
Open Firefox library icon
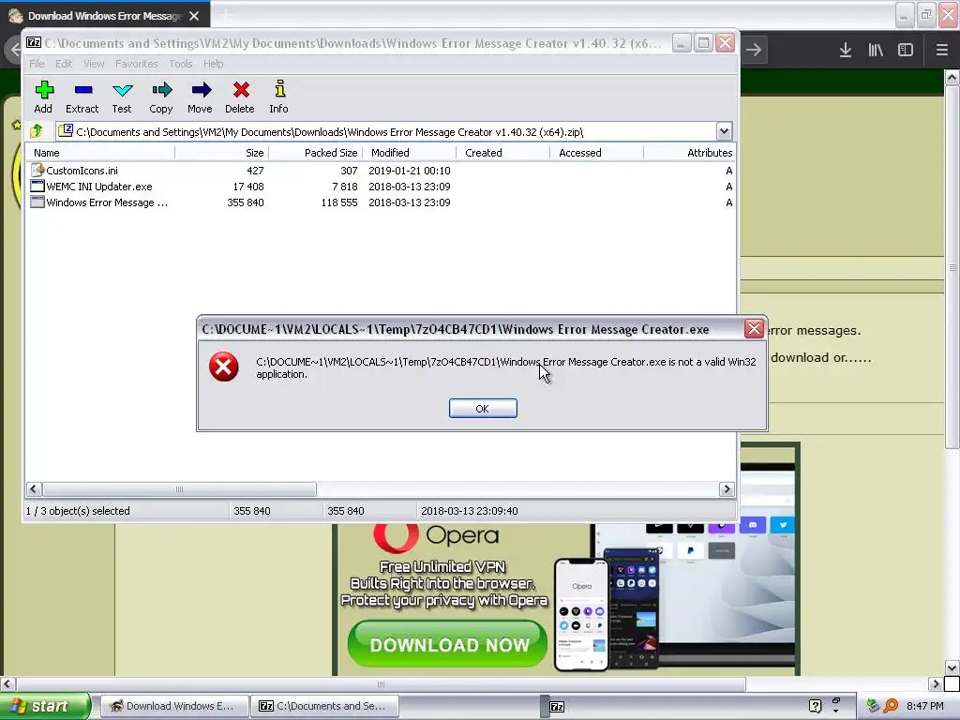coord(876,51)
